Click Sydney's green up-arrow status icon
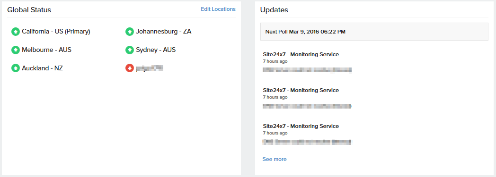Screen dimensions: 496x177 click(x=130, y=50)
